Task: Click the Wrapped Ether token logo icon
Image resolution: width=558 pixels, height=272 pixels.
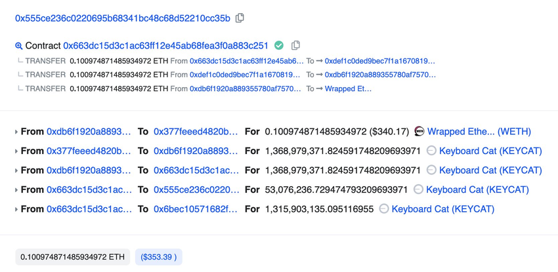Action: [x=419, y=131]
